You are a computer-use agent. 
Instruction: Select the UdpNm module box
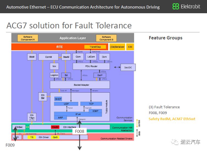(54, 75)
